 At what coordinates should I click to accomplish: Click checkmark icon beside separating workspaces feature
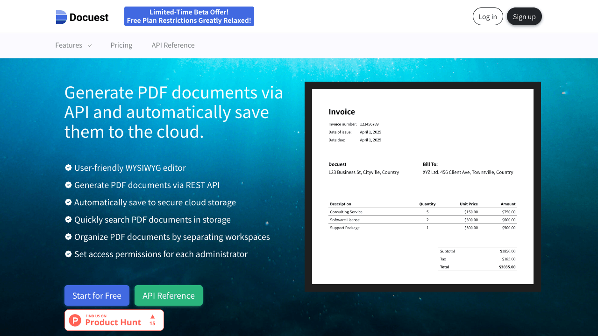coord(68,237)
